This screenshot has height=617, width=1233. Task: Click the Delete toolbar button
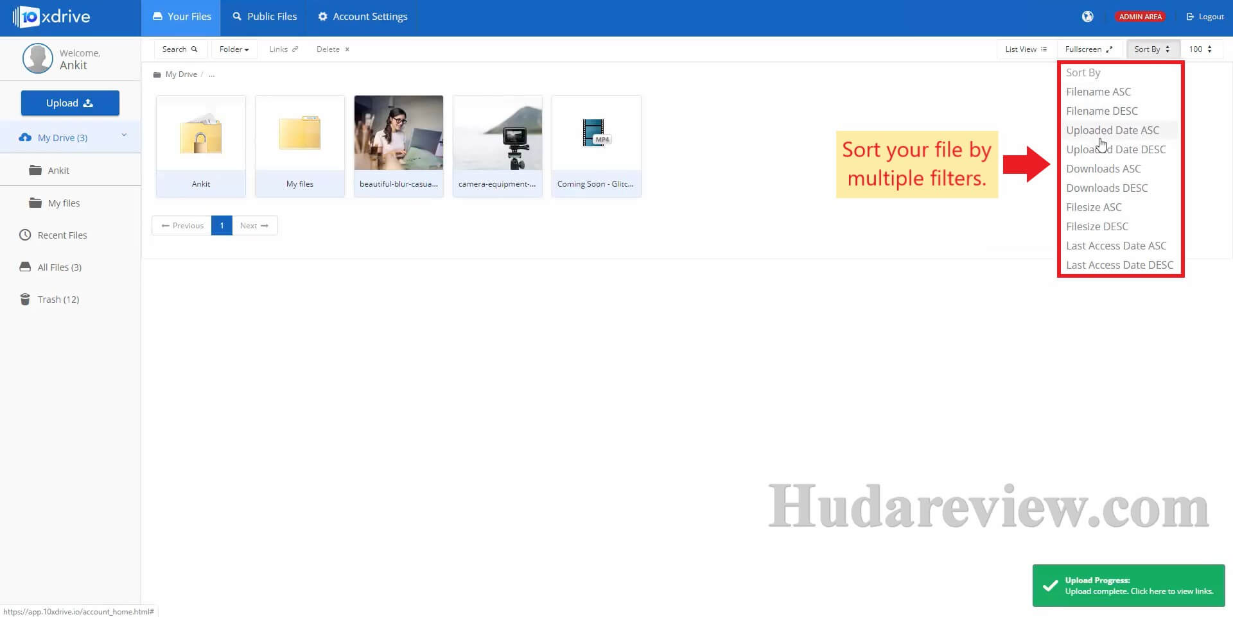[333, 49]
